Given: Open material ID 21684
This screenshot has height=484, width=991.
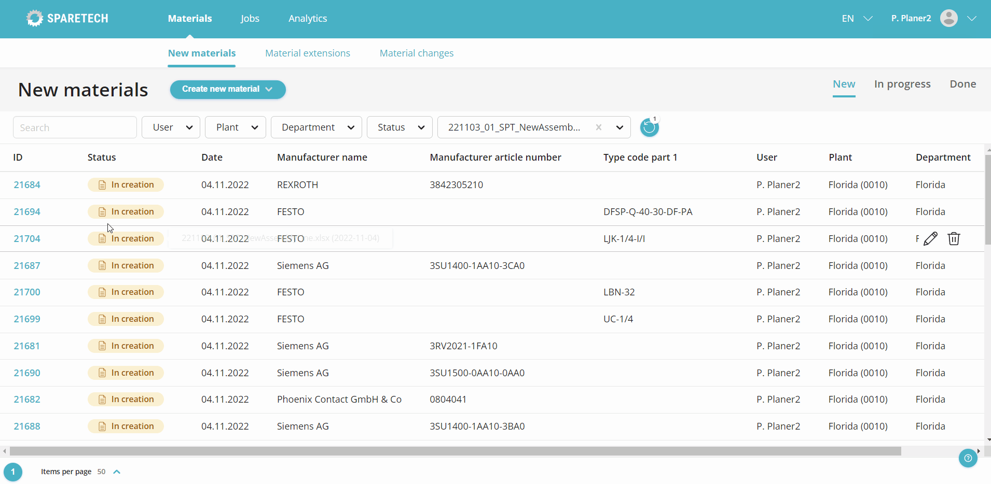Looking at the screenshot, I should [27, 185].
